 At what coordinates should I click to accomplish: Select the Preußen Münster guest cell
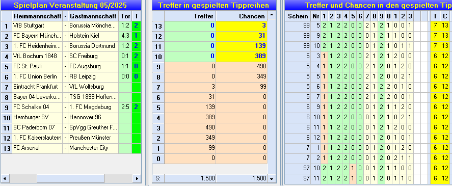(x=93, y=138)
